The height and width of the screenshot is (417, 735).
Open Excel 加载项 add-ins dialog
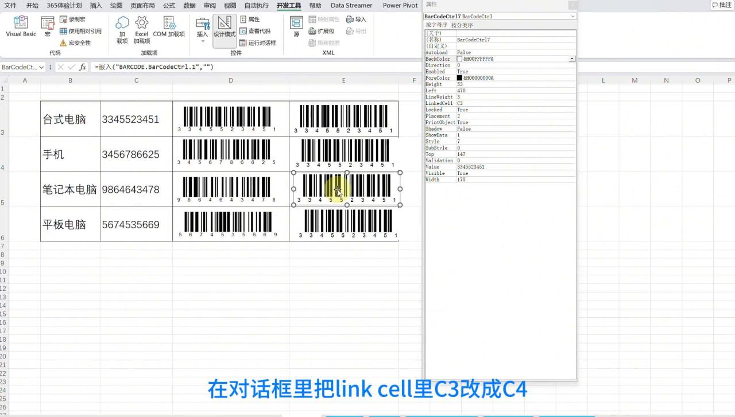click(142, 30)
